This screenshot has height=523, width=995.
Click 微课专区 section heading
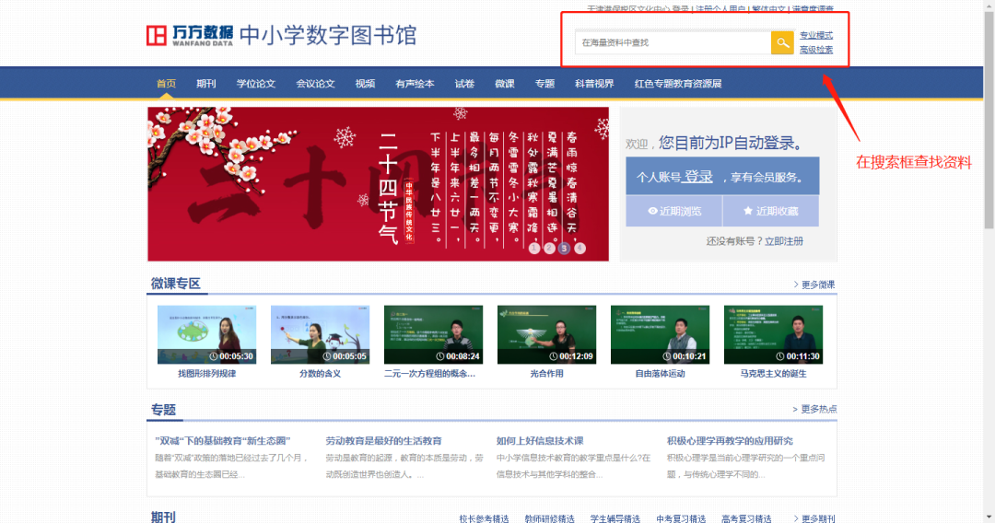[x=176, y=284]
